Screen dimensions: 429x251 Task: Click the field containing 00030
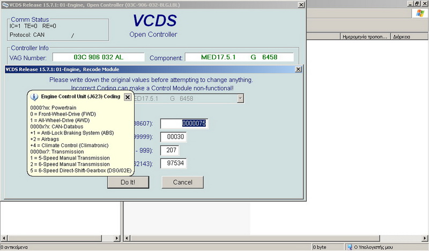173,137
